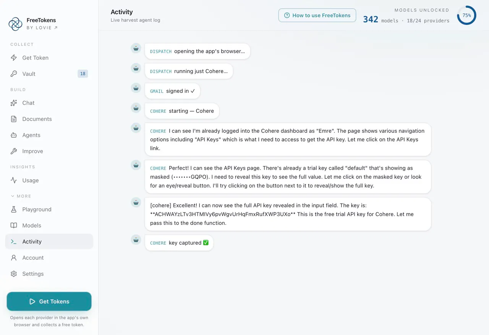Viewport: 489px width, 335px height.
Task: Click the lightning bolt icon beside Get Token
Action: click(x=14, y=58)
